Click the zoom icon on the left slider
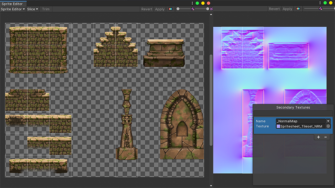The image size is (335, 188). click(193, 9)
